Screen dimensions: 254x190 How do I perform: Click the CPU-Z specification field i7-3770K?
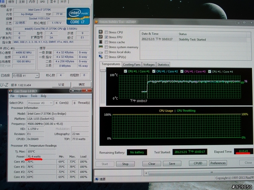point(51,29)
